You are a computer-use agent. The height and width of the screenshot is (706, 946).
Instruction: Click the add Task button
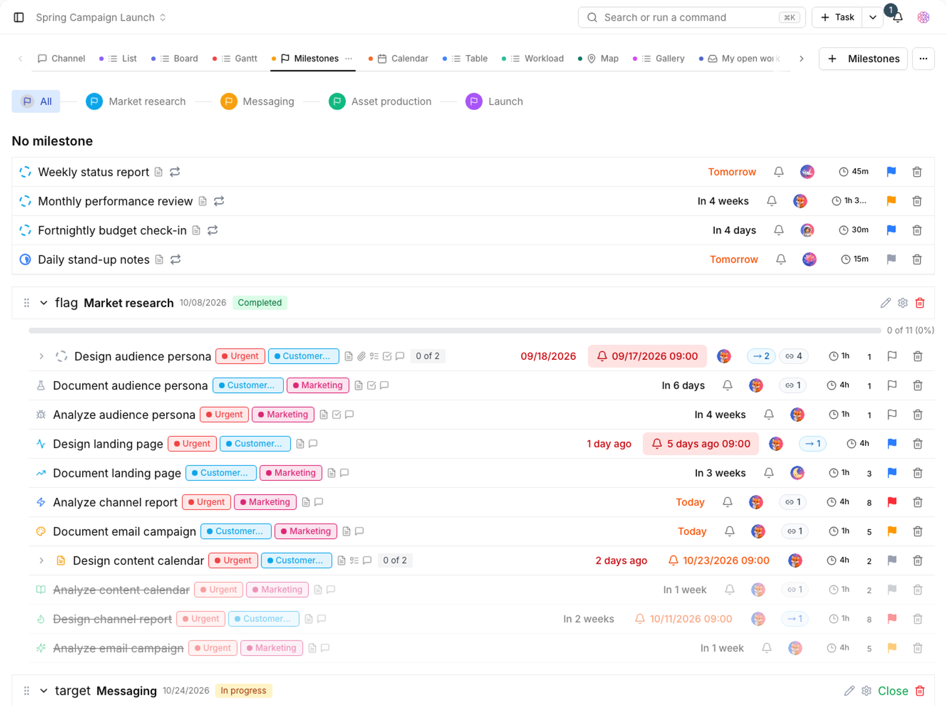[837, 17]
